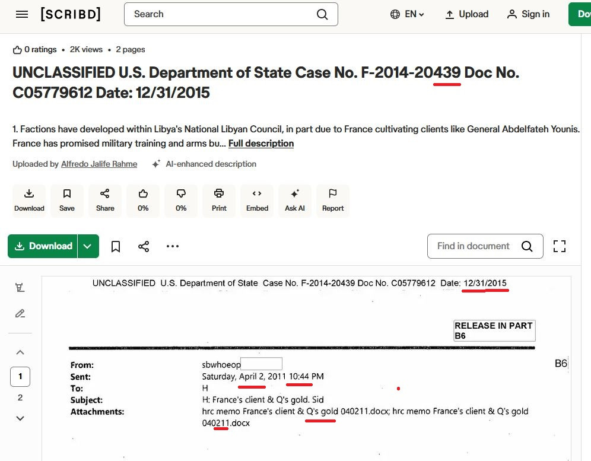Viewport: 591px width, 461px height.
Task: Open the Embed code option
Action: (257, 201)
